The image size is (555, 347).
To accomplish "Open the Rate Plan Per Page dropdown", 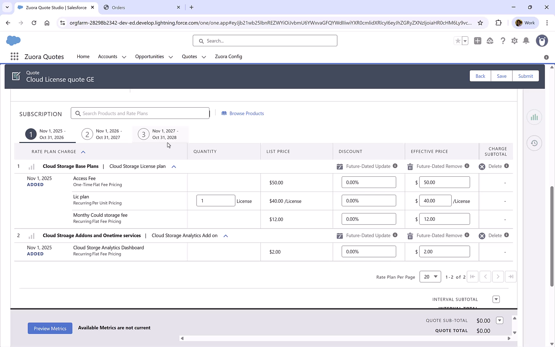I will (430, 276).
